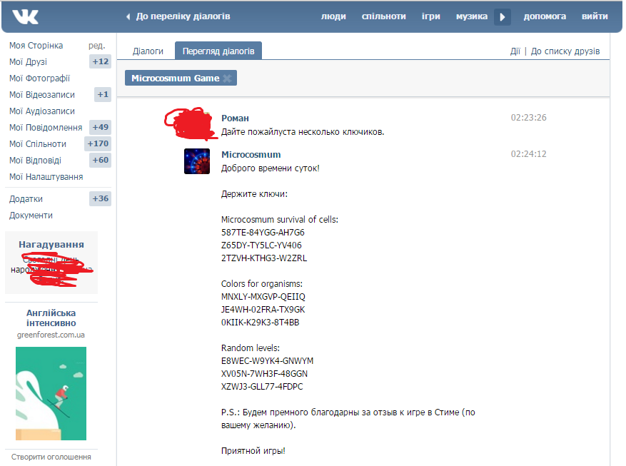This screenshot has width=626, height=466.
Task: Open the люди menu item
Action: (x=333, y=16)
